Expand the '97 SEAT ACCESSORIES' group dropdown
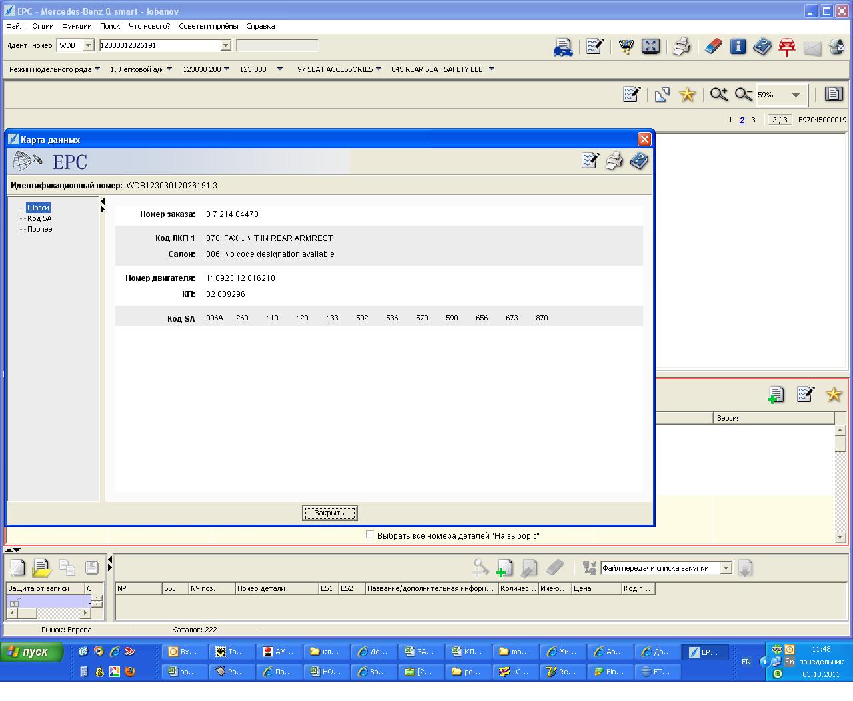This screenshot has width=853, height=701. [x=379, y=69]
